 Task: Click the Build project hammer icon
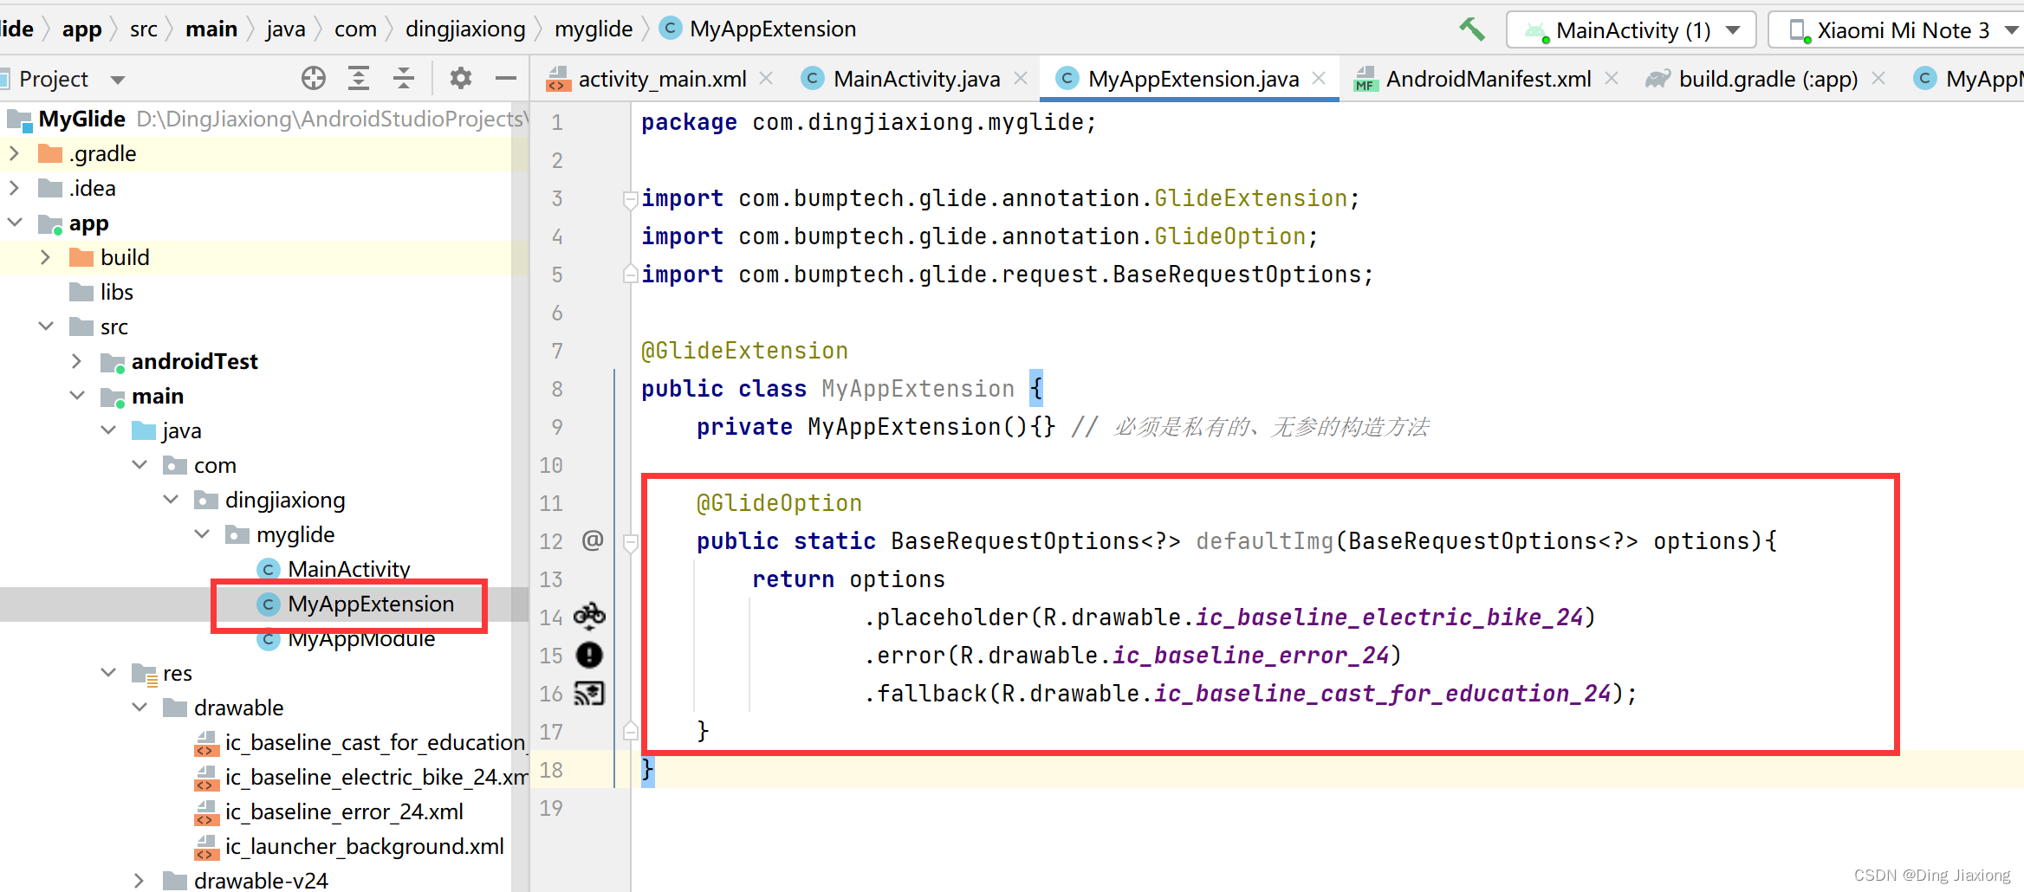click(1471, 29)
